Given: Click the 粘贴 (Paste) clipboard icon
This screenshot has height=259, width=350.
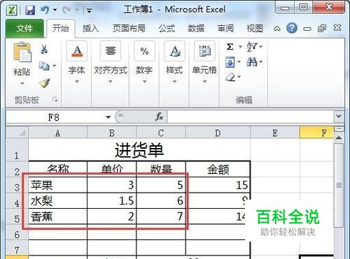Looking at the screenshot, I should pyautogui.click(x=22, y=52).
